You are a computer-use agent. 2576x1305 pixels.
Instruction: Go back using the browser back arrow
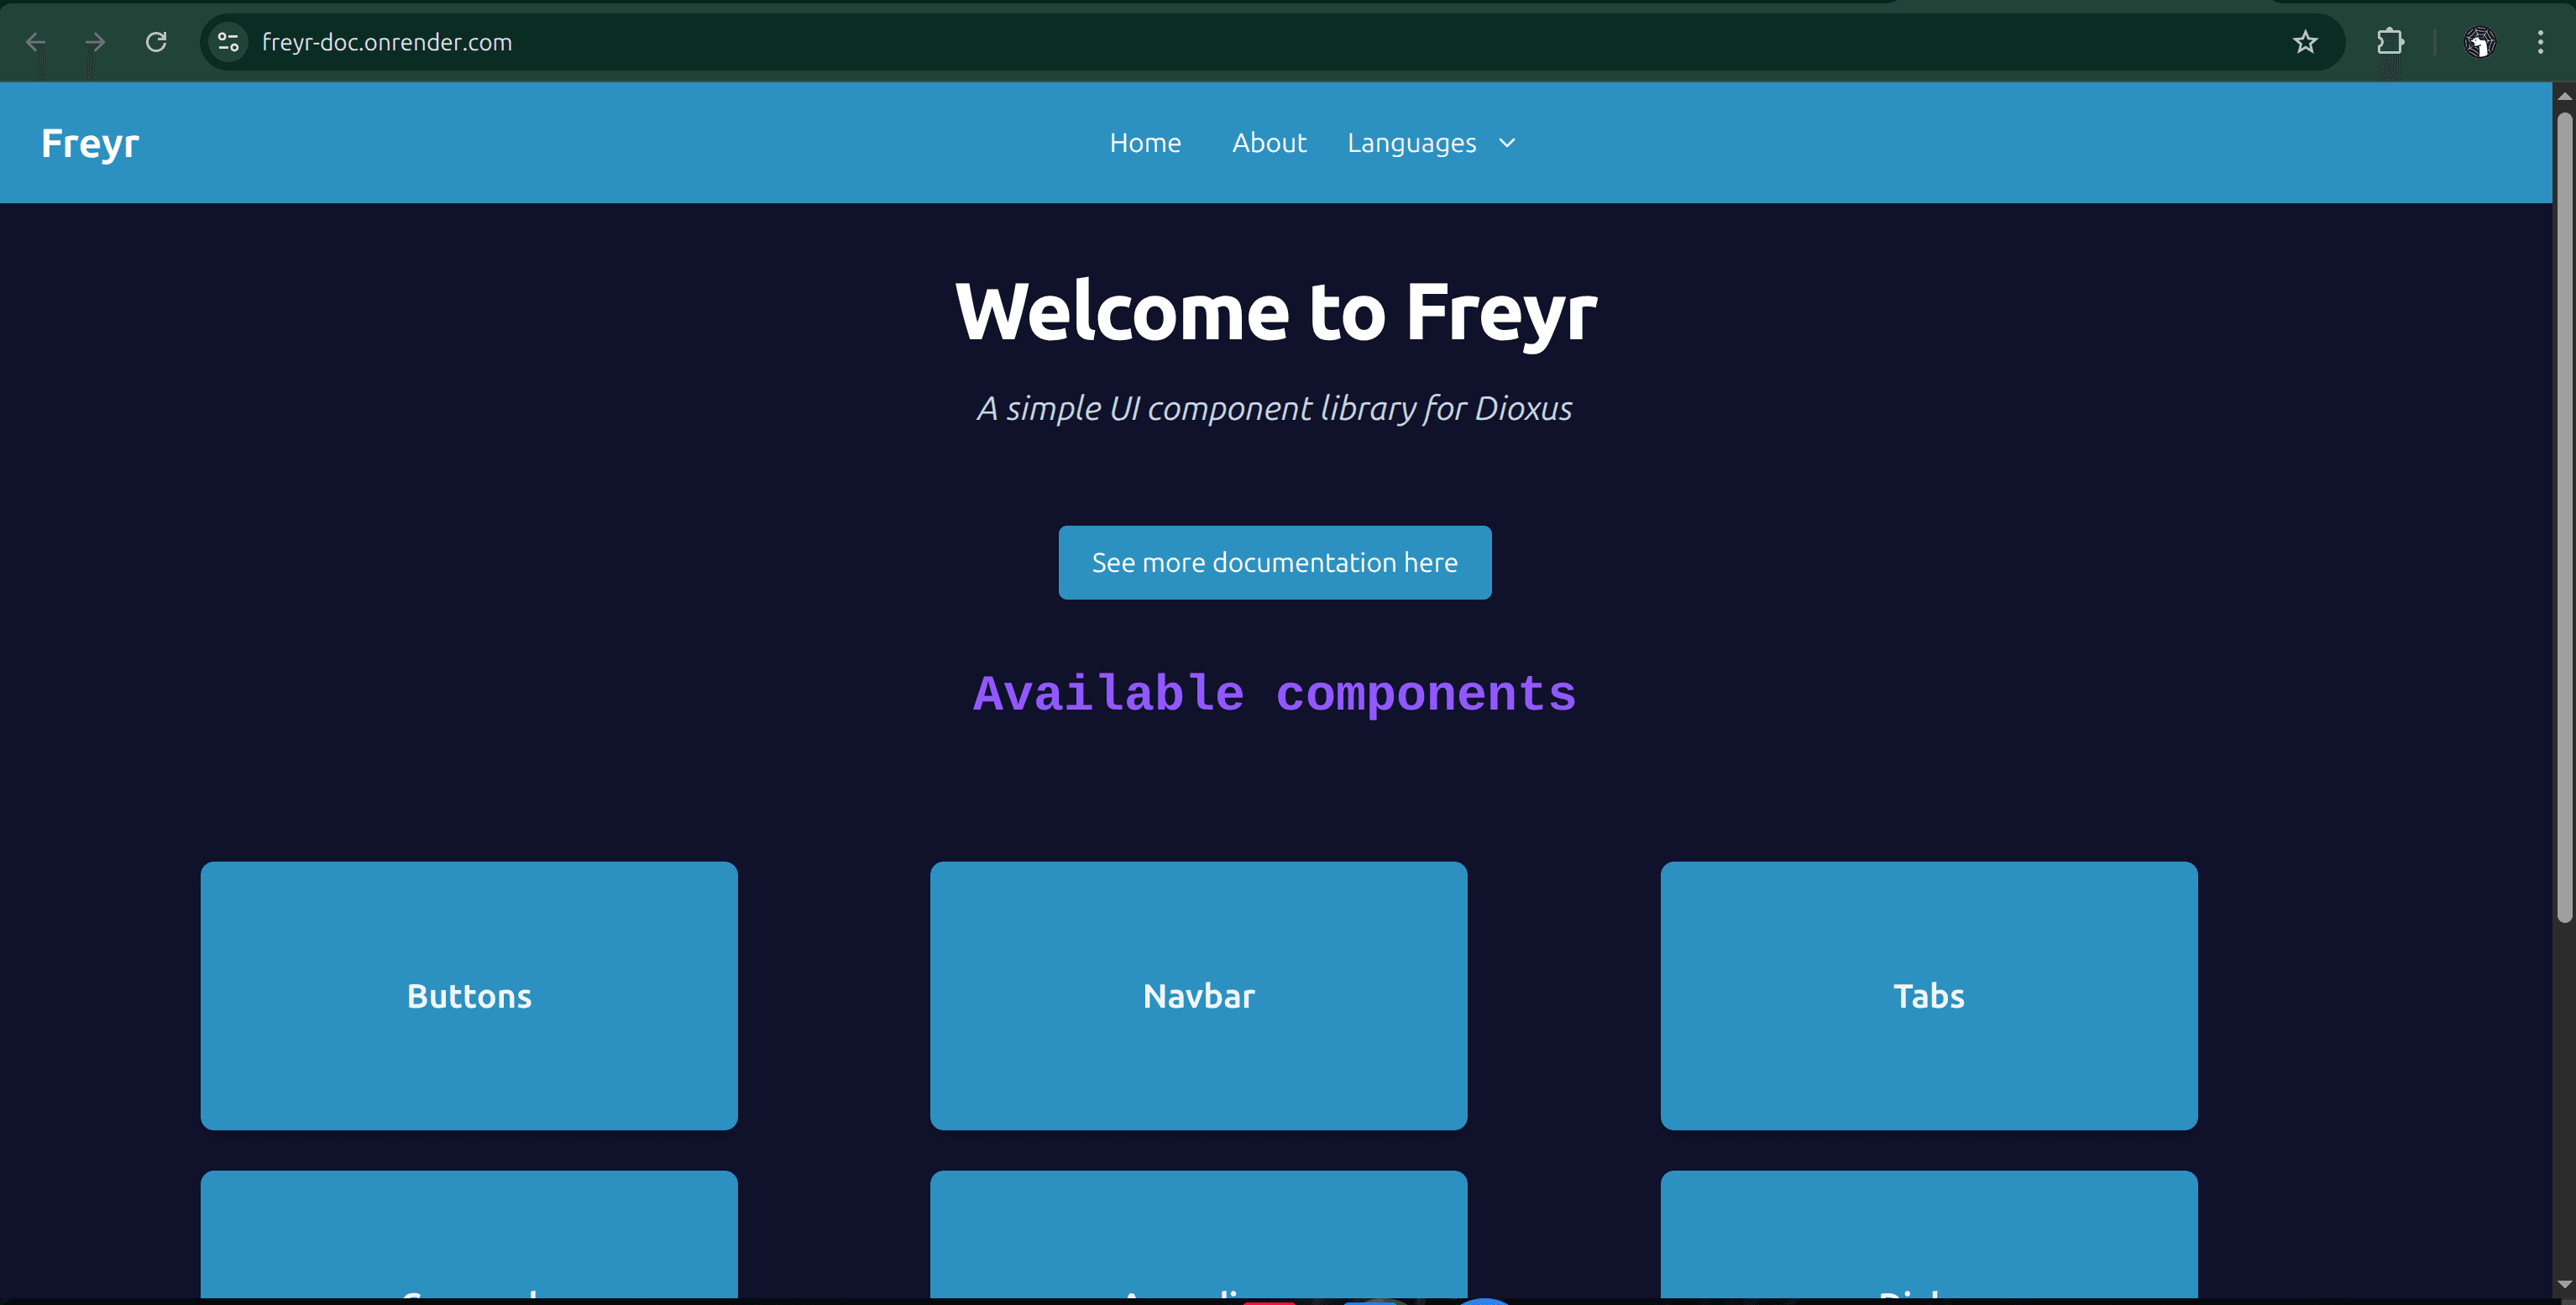coord(36,42)
